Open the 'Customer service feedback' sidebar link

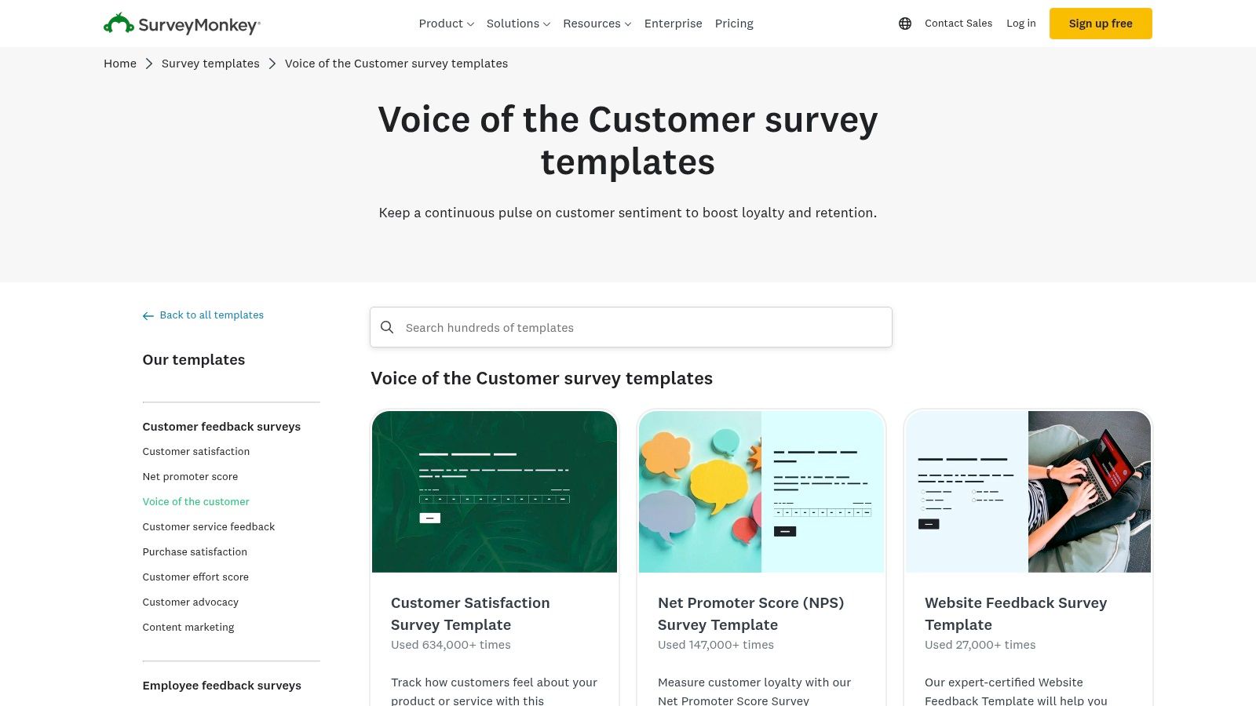click(208, 526)
